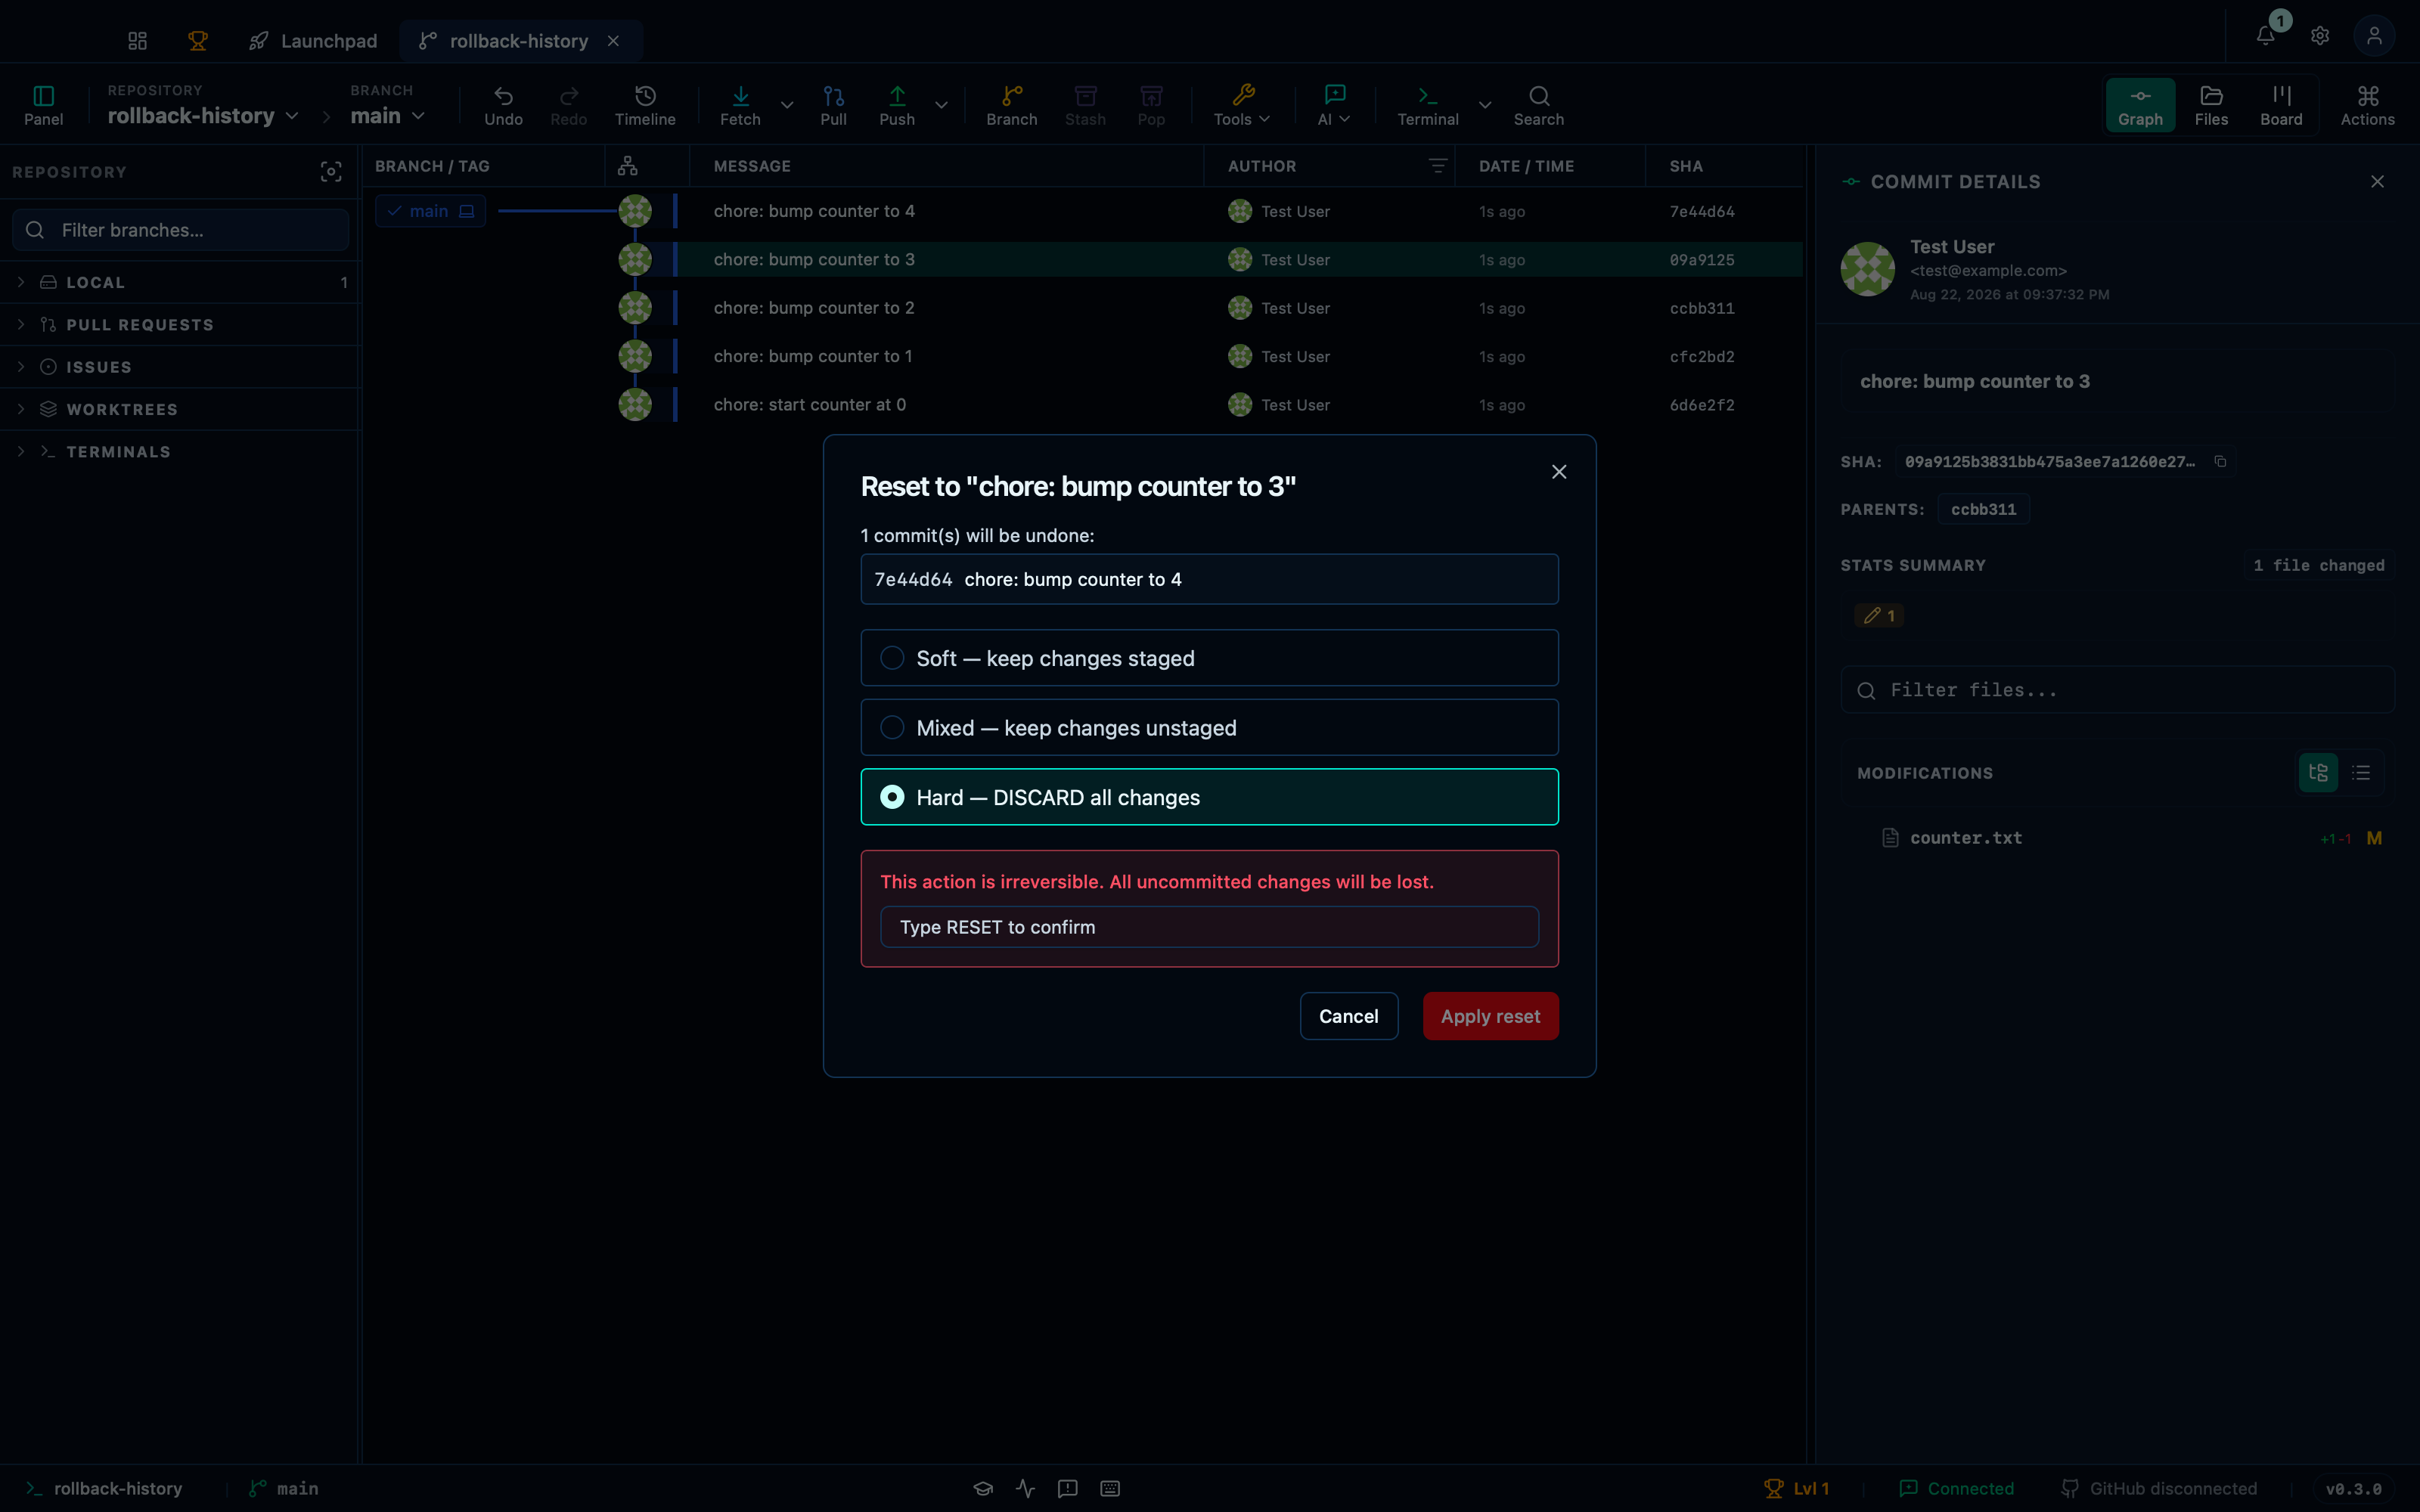This screenshot has height=1512, width=2420.
Task: Click Apply reset button
Action: [1490, 1016]
